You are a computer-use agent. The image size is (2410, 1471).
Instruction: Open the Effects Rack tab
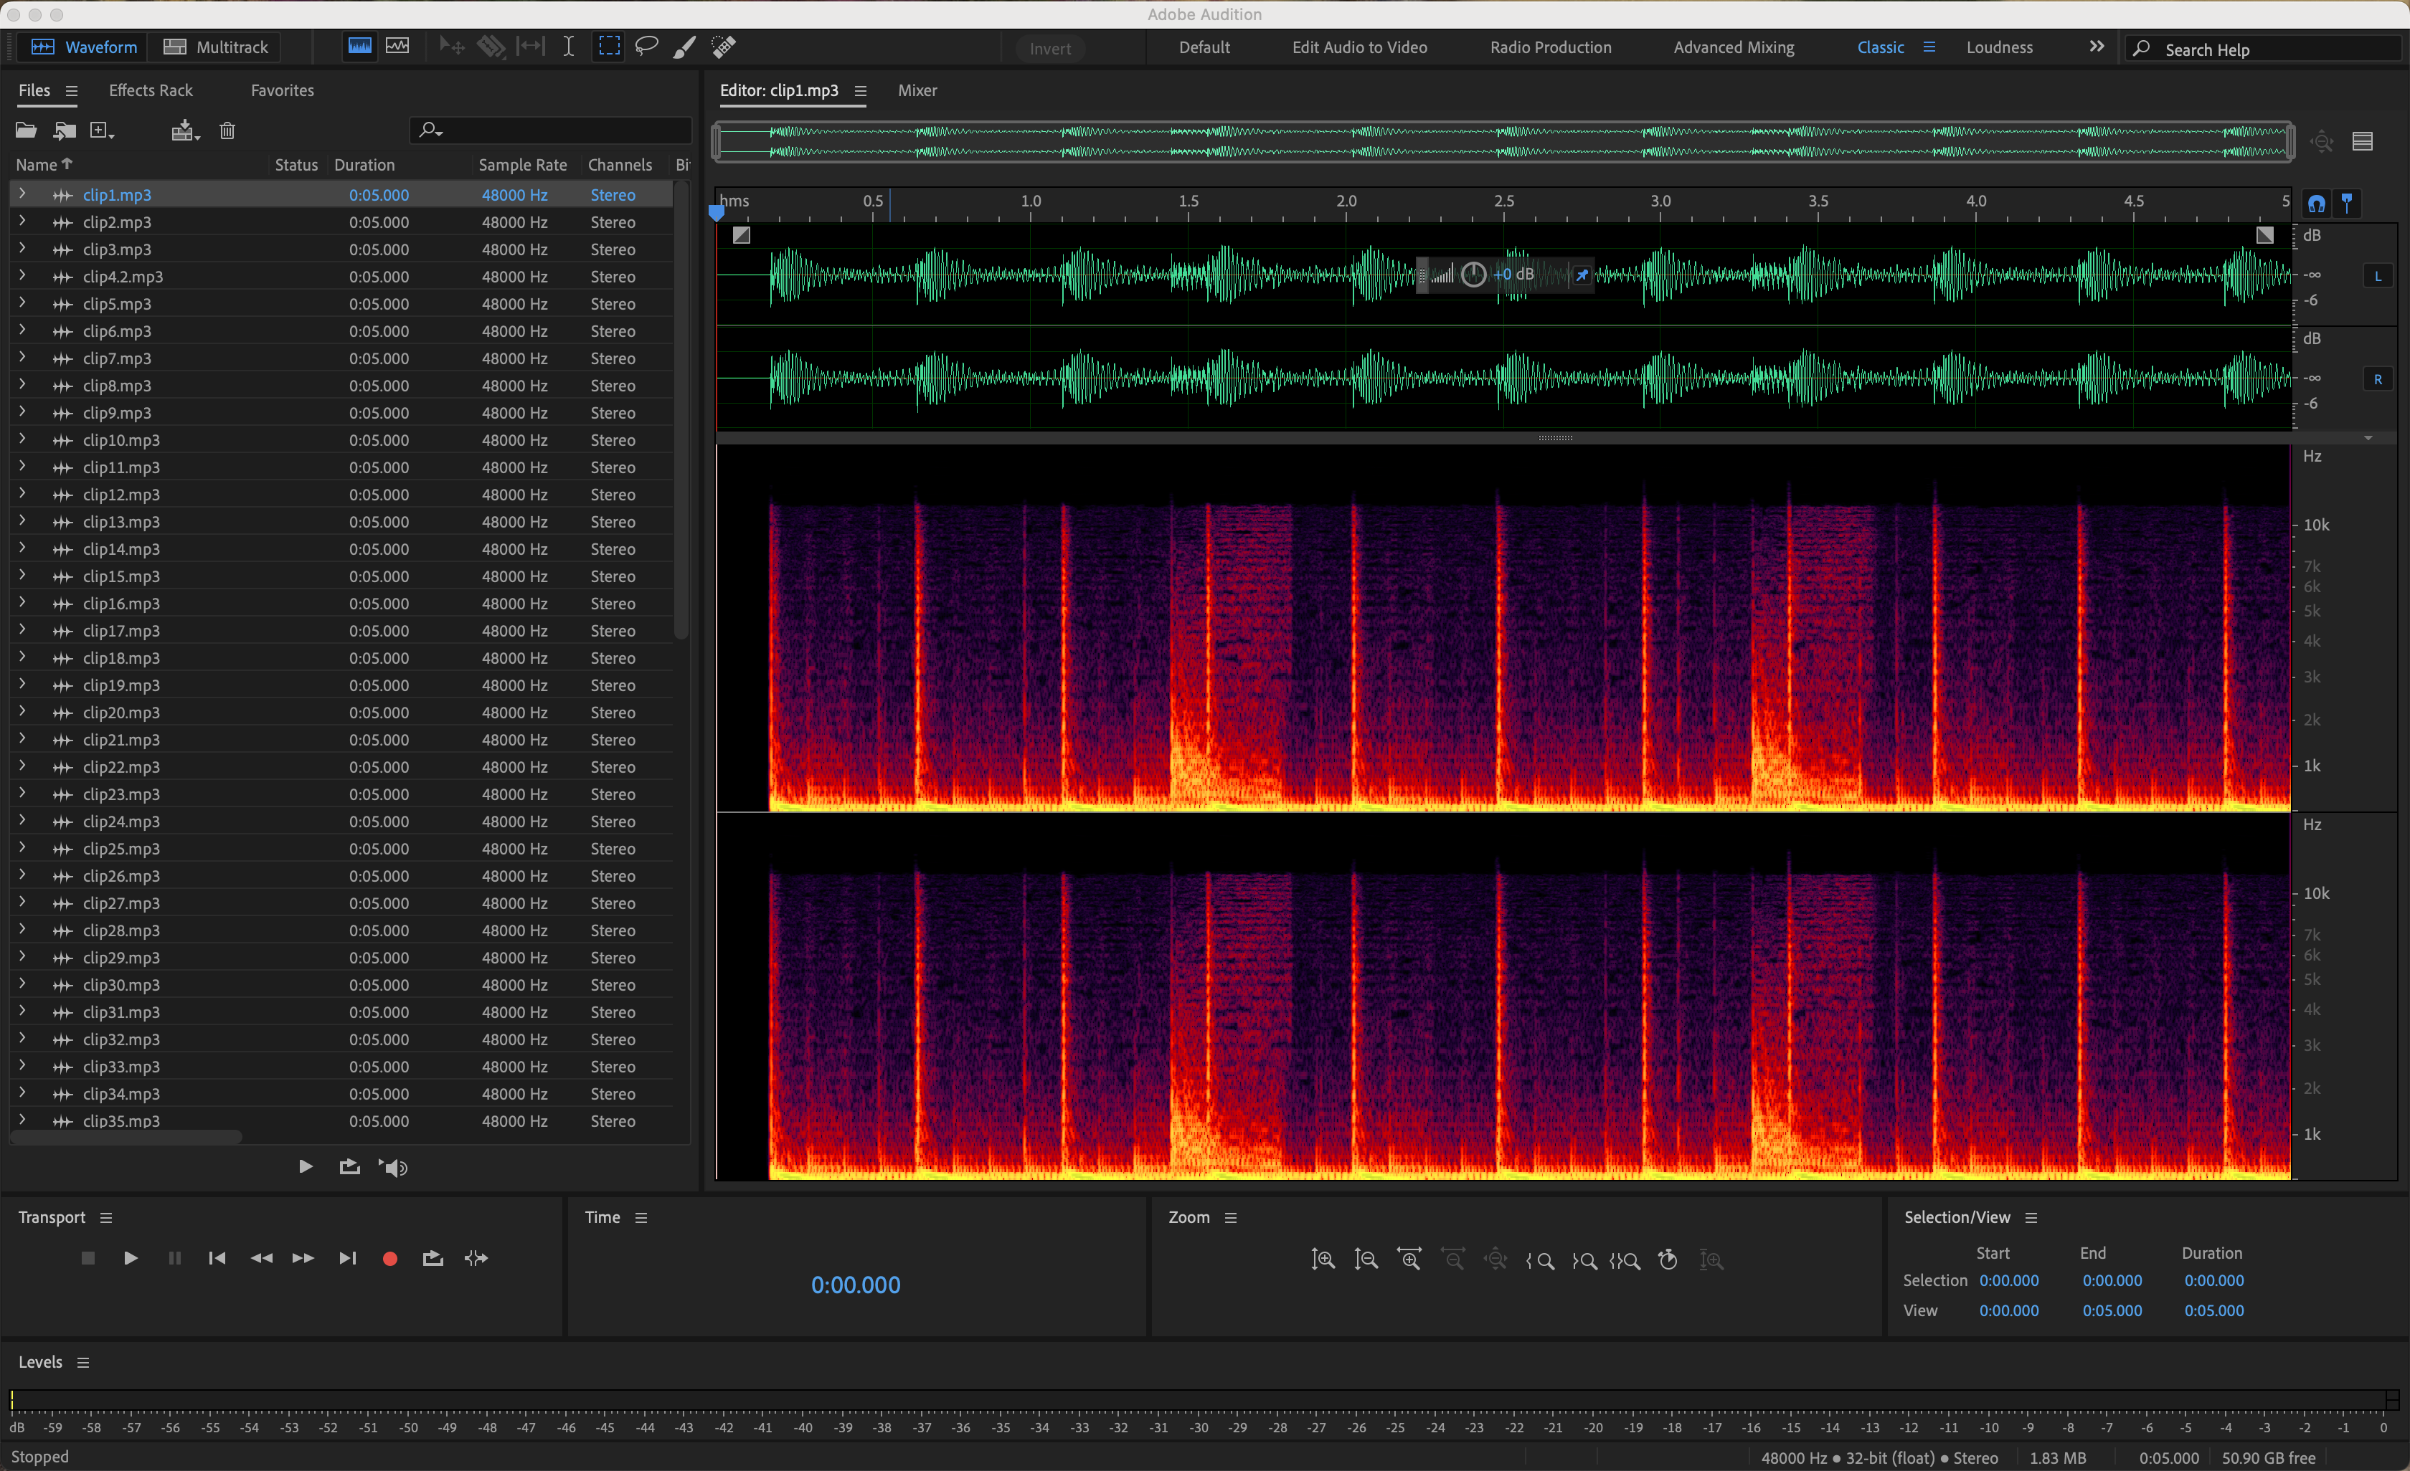(151, 90)
